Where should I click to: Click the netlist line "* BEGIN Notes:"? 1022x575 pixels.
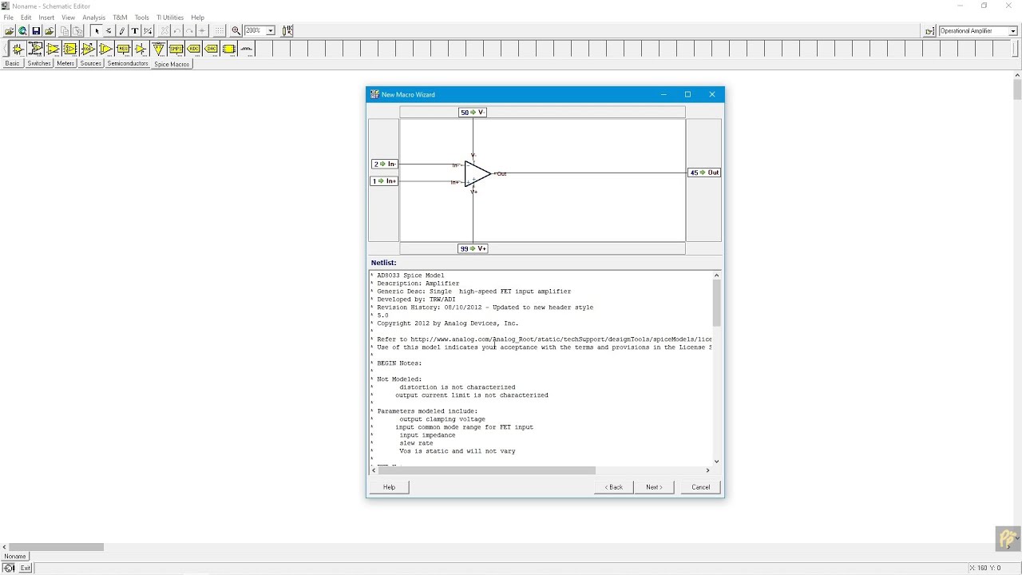pos(396,363)
